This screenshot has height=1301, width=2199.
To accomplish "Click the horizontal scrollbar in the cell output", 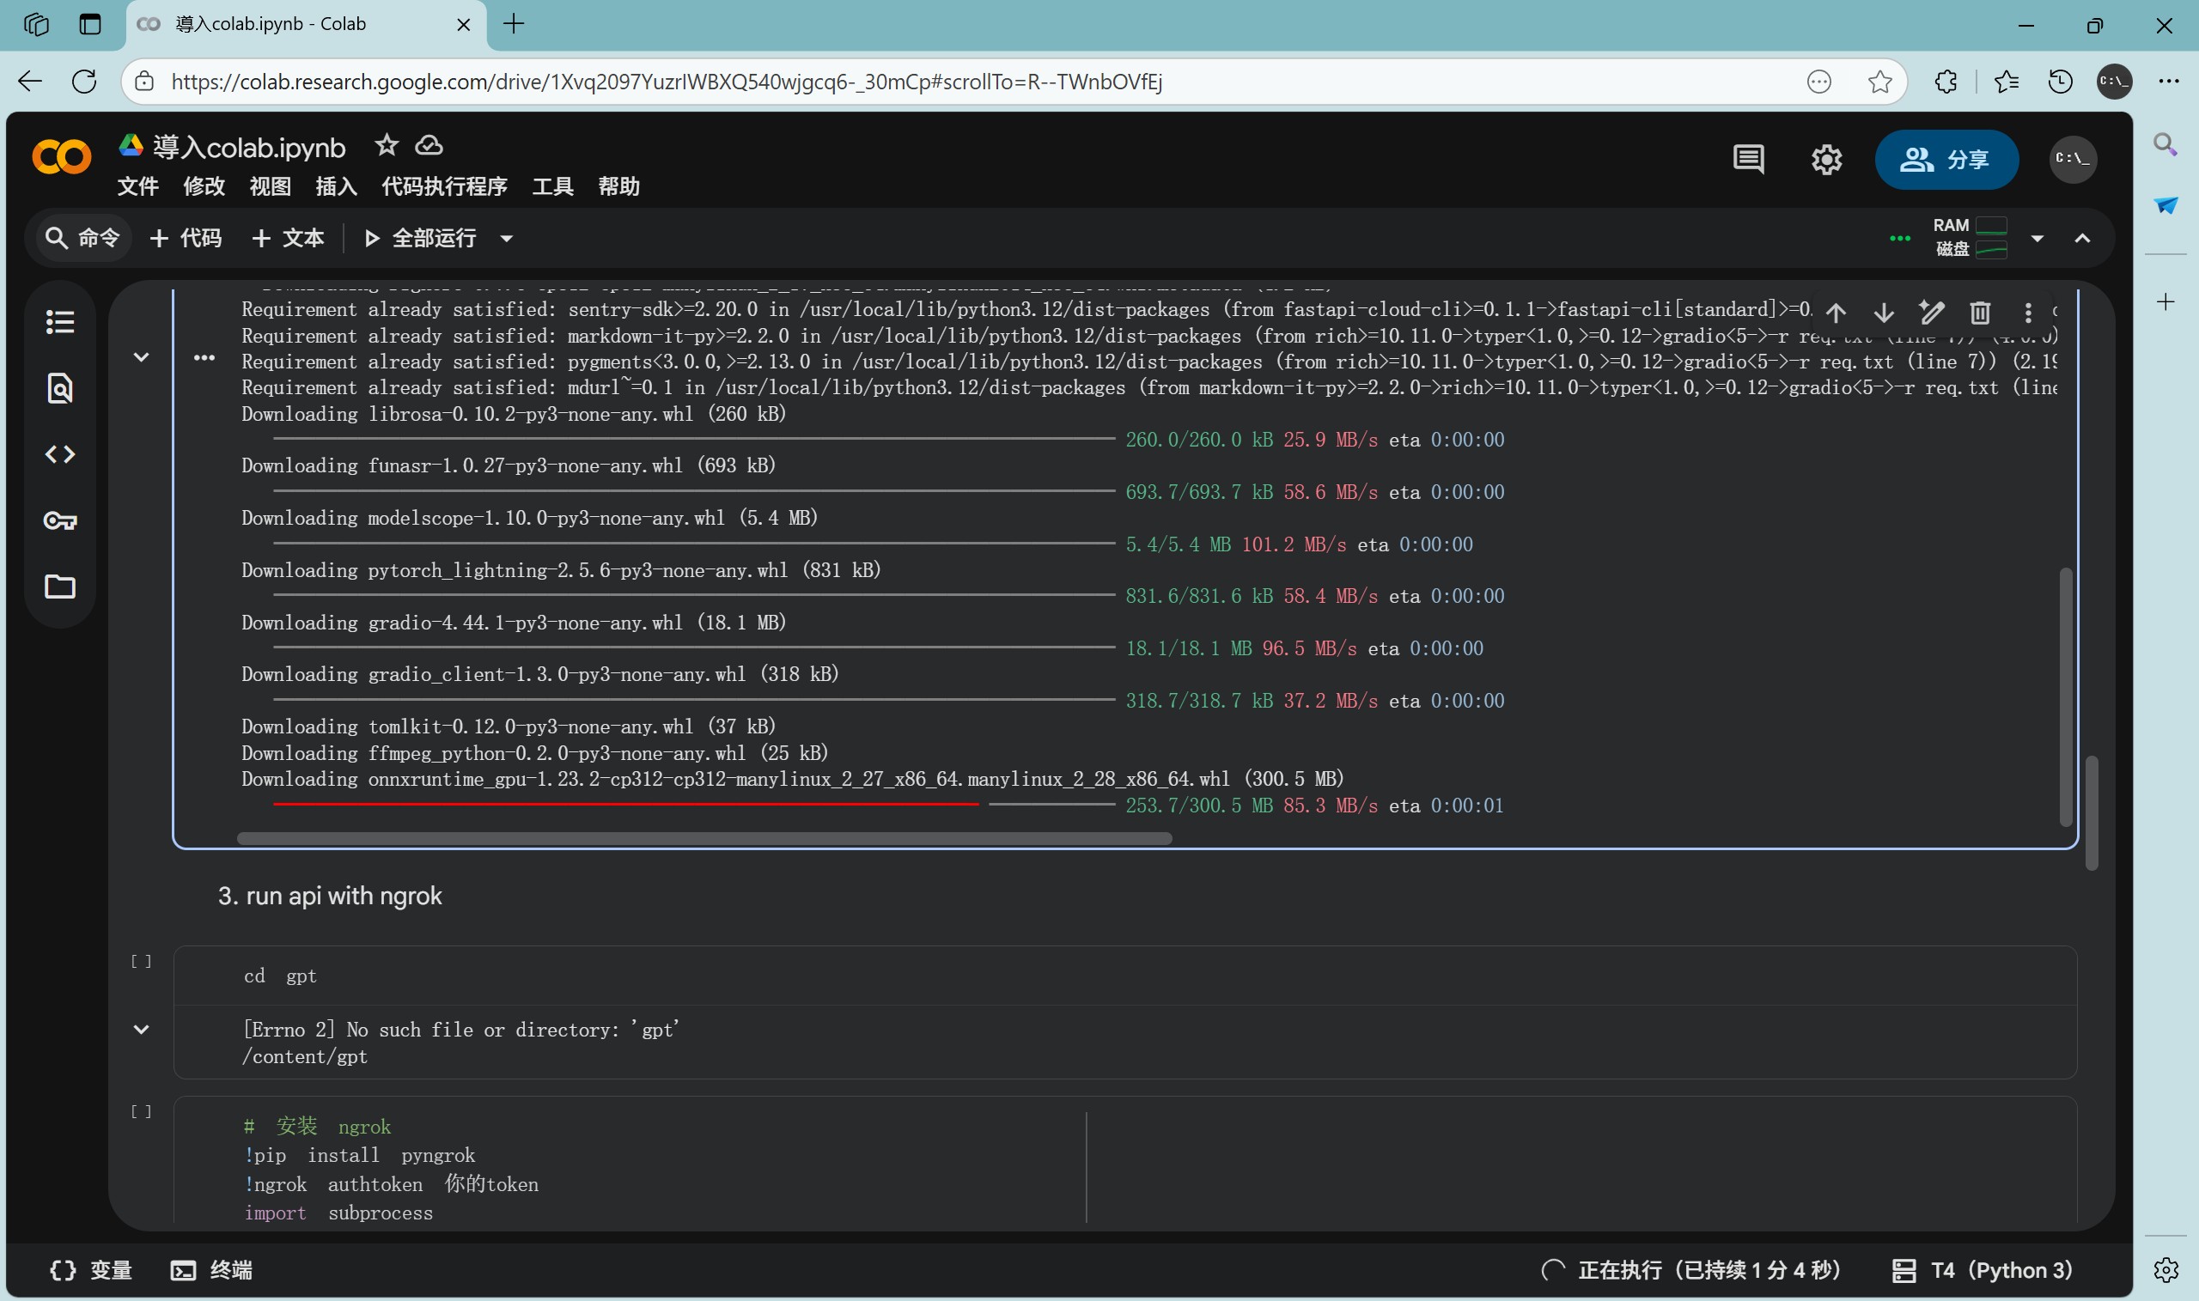I will [x=704, y=838].
